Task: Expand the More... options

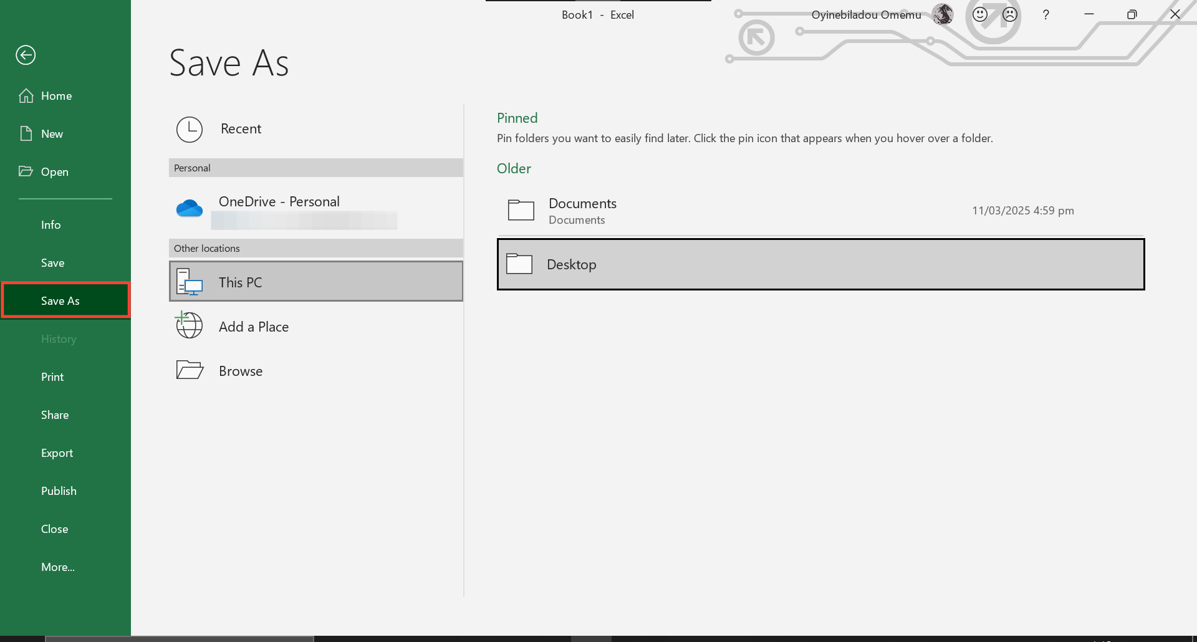Action: tap(58, 567)
